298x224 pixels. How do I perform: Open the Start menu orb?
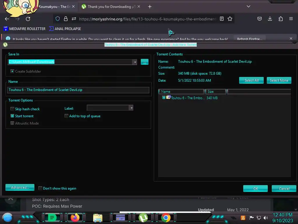coord(7,218)
